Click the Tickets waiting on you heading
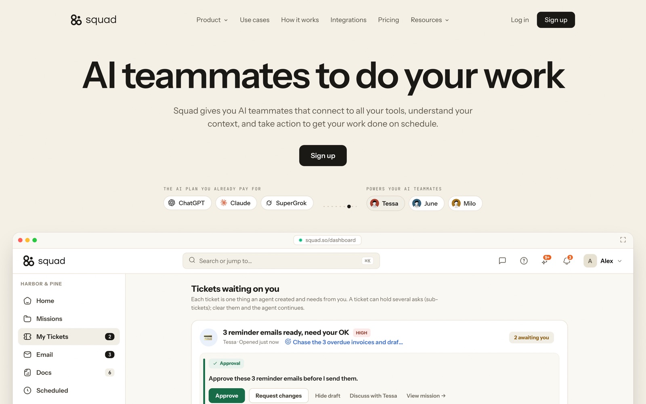Screen dimensions: 646x404 (x=235, y=289)
